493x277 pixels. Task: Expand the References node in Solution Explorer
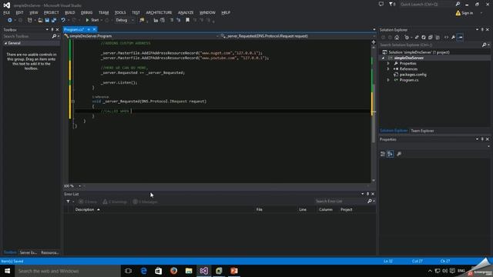click(388, 68)
